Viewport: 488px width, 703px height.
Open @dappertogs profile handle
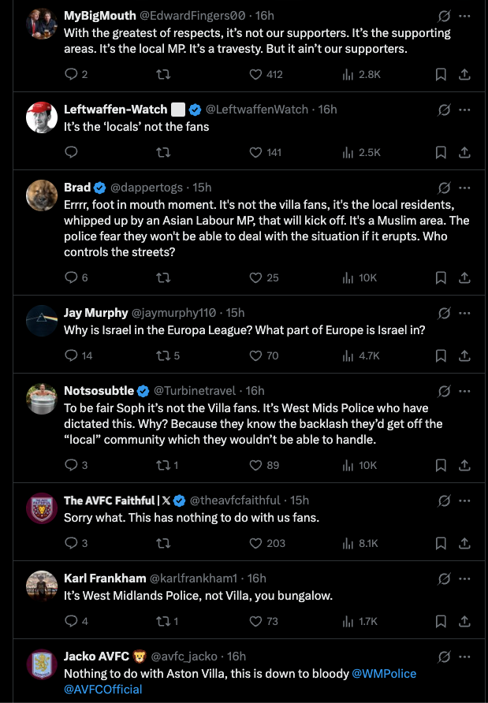[147, 188]
